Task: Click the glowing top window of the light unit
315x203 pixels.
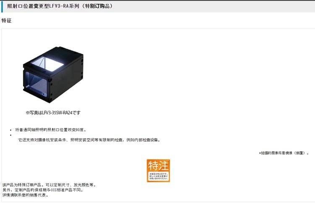Action: click(x=47, y=64)
